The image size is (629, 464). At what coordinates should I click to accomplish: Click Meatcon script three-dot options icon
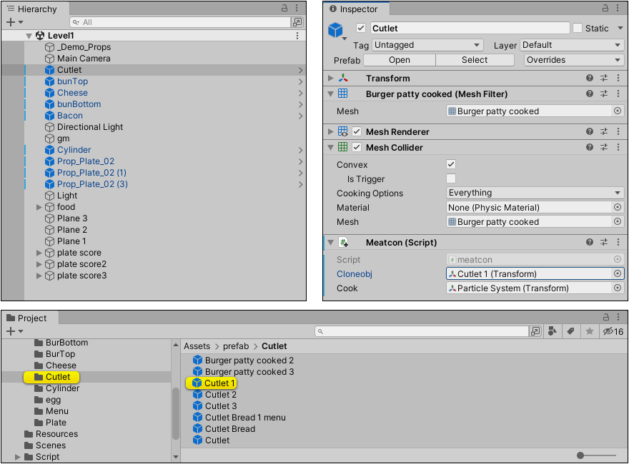tap(618, 243)
